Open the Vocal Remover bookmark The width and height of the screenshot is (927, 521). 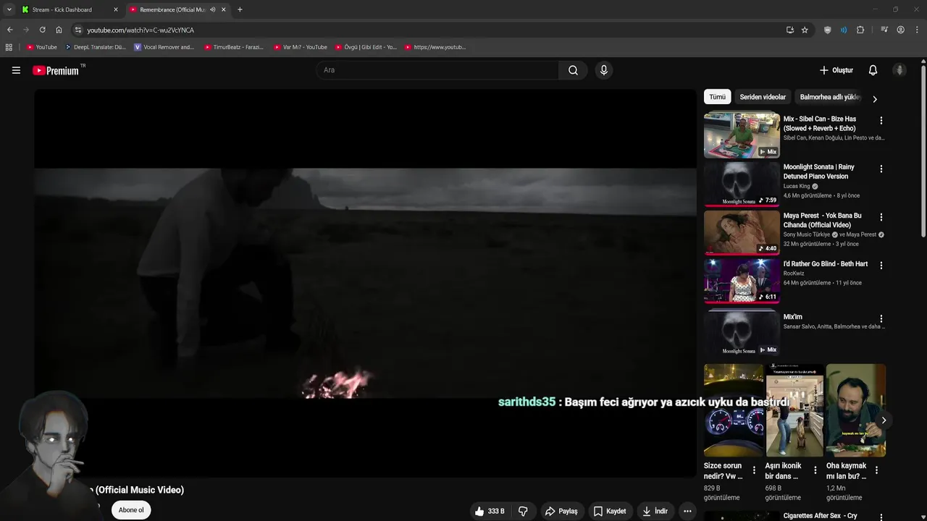pos(164,47)
